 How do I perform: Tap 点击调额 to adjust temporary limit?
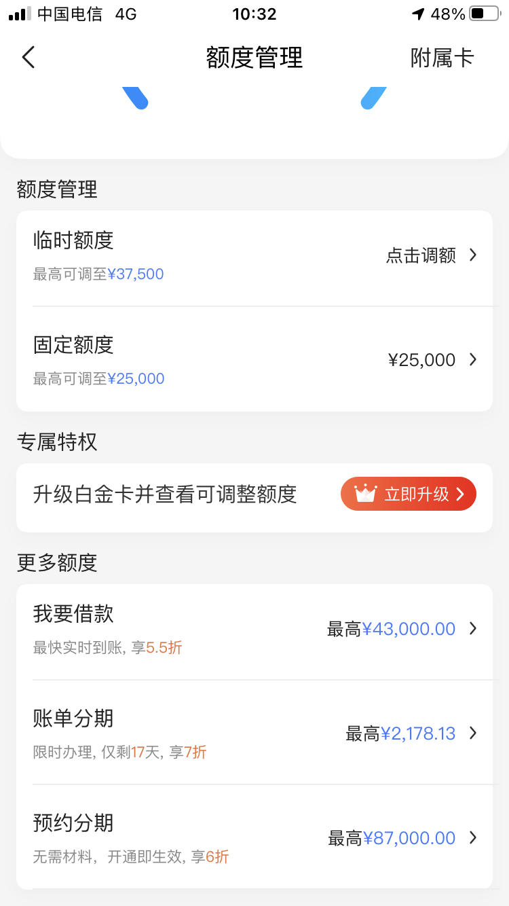[x=421, y=255]
